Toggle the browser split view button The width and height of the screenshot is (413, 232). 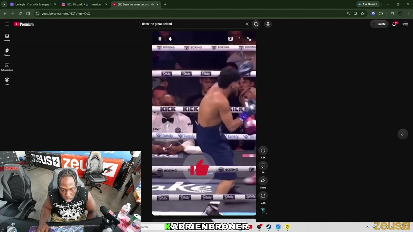coord(28,14)
